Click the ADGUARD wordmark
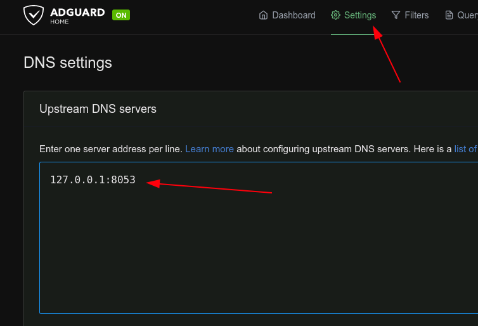This screenshot has width=478, height=326. click(x=77, y=13)
